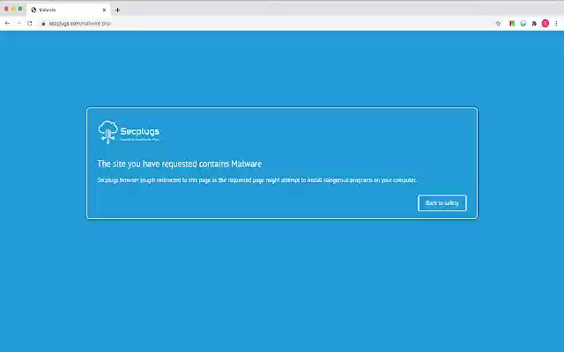The image size is (564, 352).
Task: Click the padlock site info icon
Action: 43,24
